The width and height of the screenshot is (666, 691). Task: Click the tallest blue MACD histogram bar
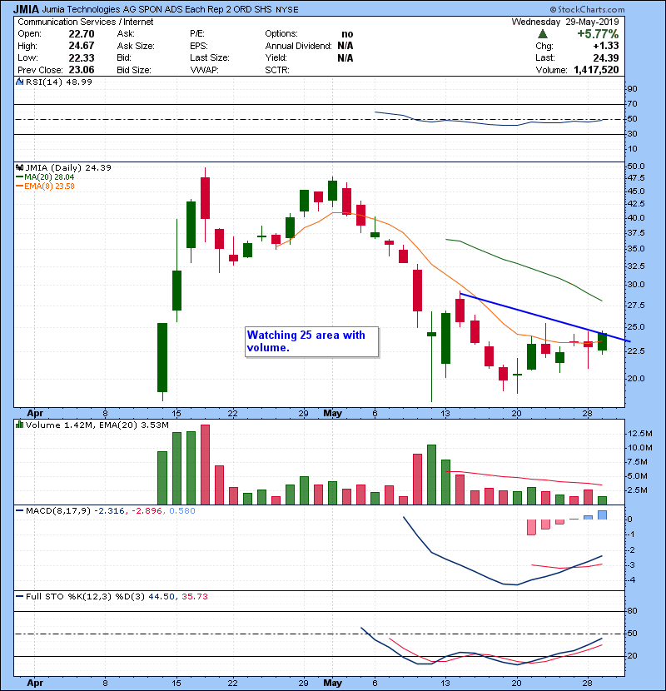(x=603, y=515)
